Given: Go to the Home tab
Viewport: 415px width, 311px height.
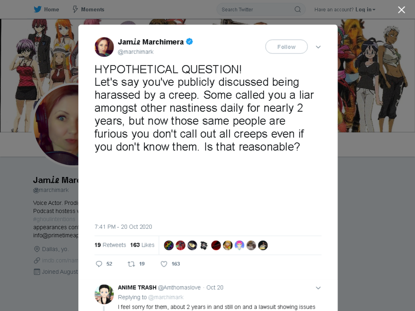Looking at the screenshot, I should click(x=46, y=10).
